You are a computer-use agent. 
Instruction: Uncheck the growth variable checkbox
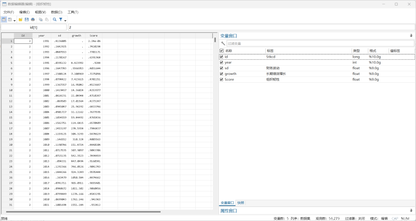(221, 74)
